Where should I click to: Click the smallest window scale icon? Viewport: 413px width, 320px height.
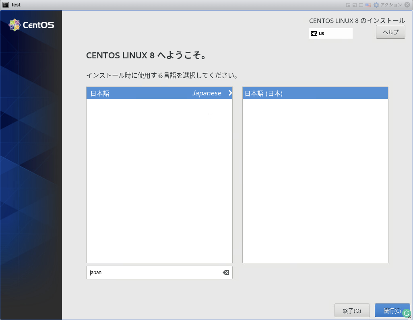point(348,5)
